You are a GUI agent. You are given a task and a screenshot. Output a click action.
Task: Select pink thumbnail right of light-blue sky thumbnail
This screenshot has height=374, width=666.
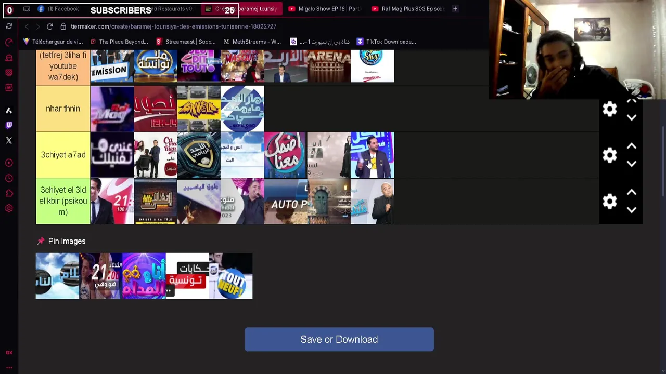point(285,155)
